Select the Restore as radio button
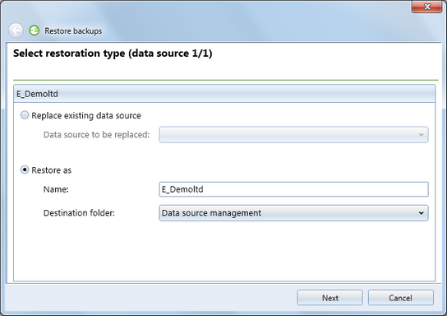The width and height of the screenshot is (447, 316). click(25, 170)
